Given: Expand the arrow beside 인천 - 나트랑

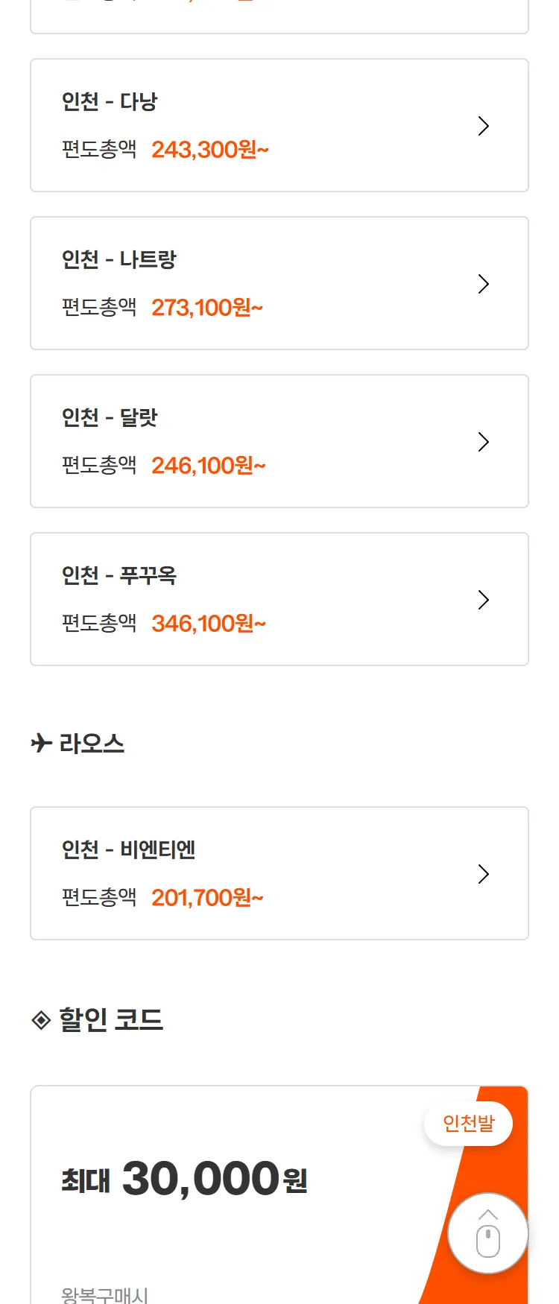Looking at the screenshot, I should point(483,284).
